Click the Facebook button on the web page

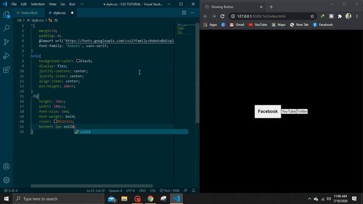(268, 112)
